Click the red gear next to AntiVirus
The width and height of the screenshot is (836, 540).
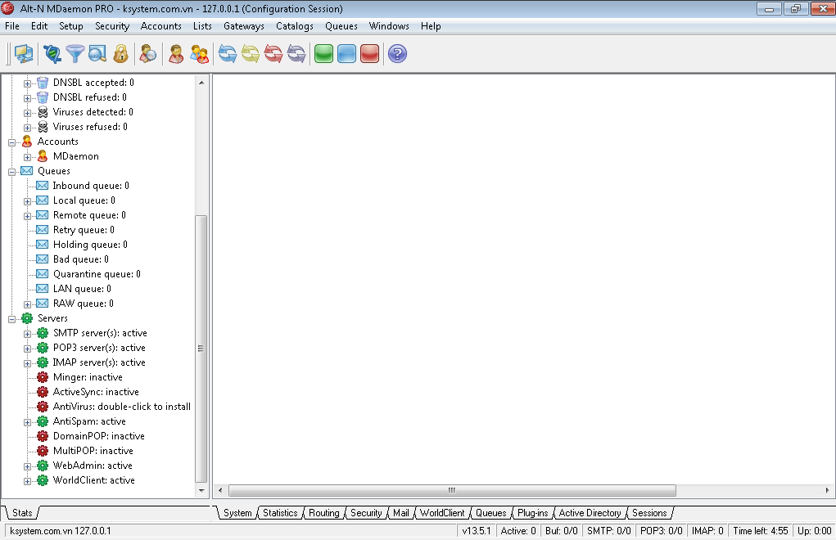click(x=43, y=407)
